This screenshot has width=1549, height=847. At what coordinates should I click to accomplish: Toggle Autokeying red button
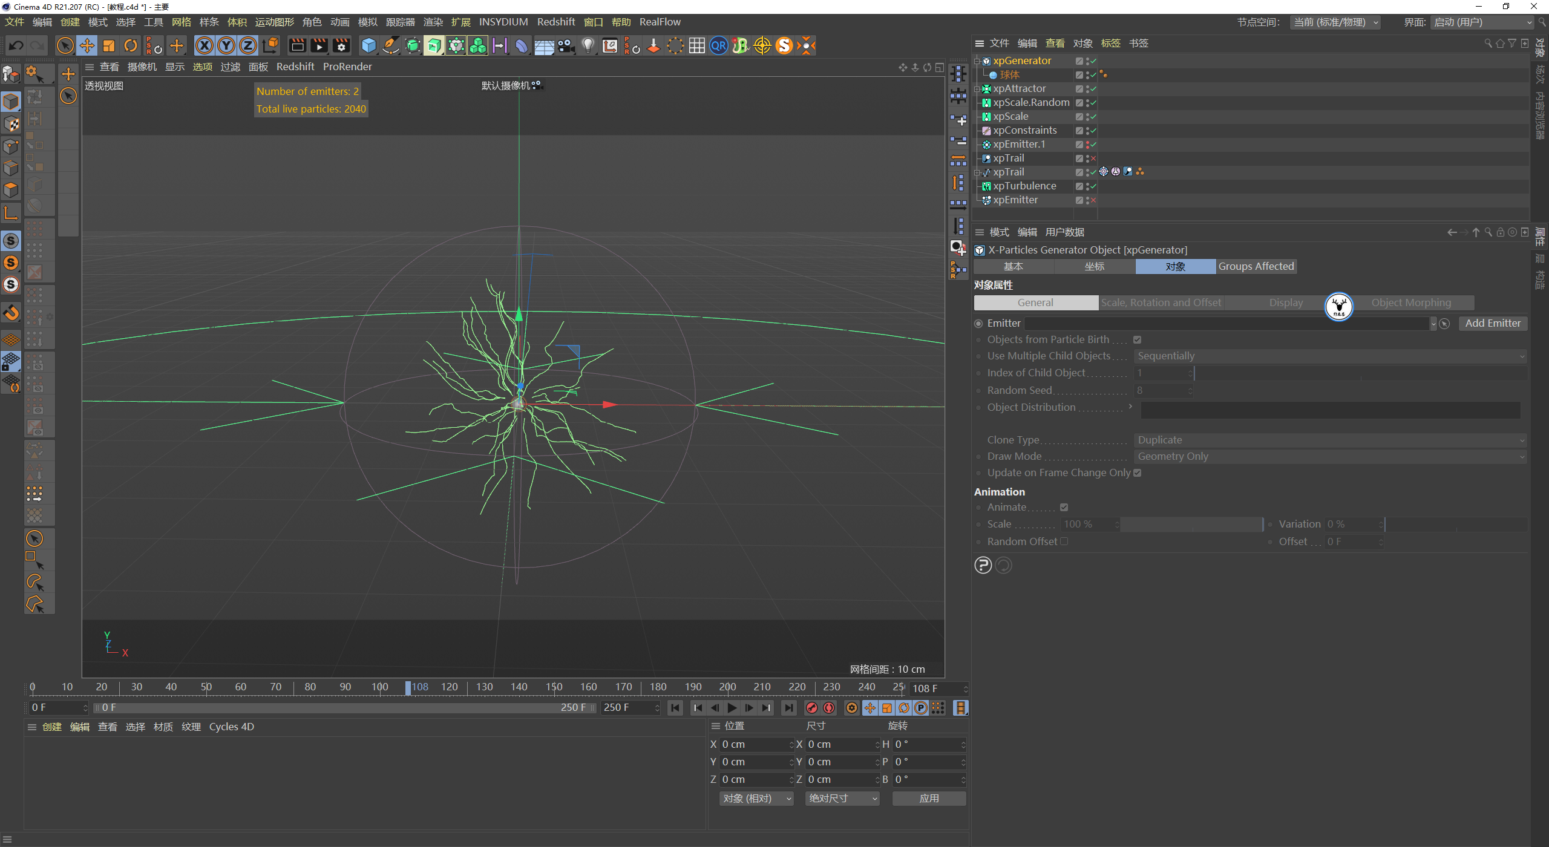(829, 708)
